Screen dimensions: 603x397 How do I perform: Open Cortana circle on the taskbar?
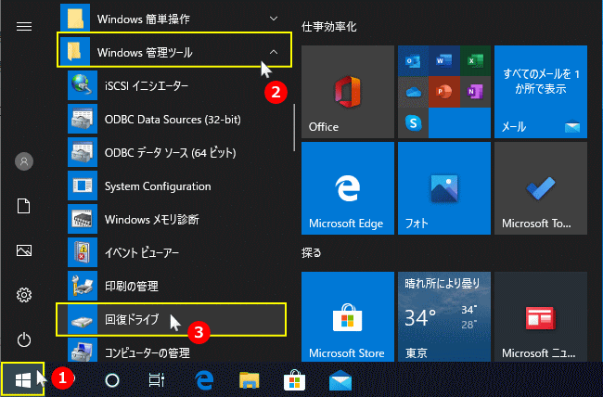coord(112,380)
